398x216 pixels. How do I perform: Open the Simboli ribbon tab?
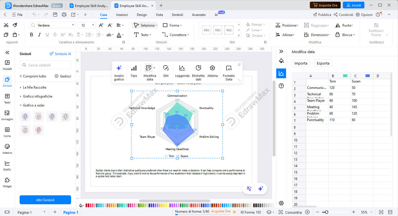pyautogui.click(x=177, y=15)
